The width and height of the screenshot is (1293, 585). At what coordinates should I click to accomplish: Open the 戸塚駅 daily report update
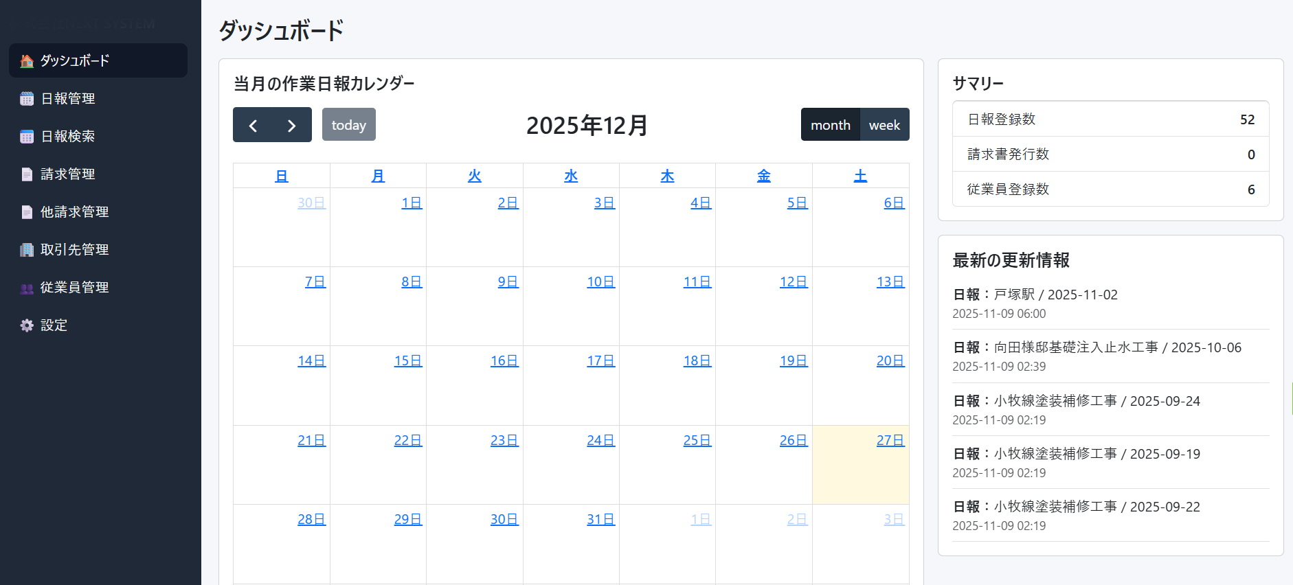pos(1035,295)
